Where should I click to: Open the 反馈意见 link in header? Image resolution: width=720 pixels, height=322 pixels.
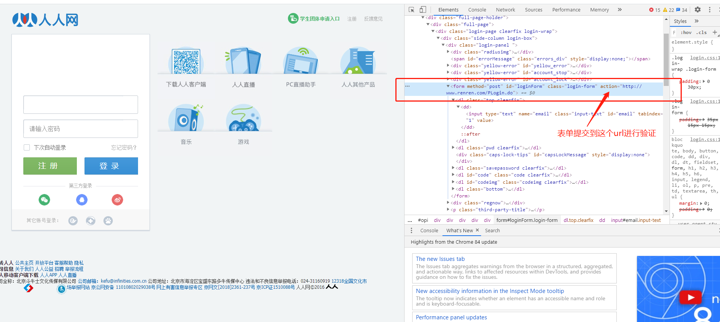point(373,19)
